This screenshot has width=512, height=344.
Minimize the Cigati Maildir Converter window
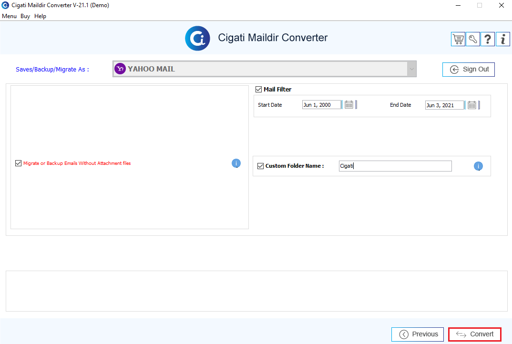click(458, 5)
